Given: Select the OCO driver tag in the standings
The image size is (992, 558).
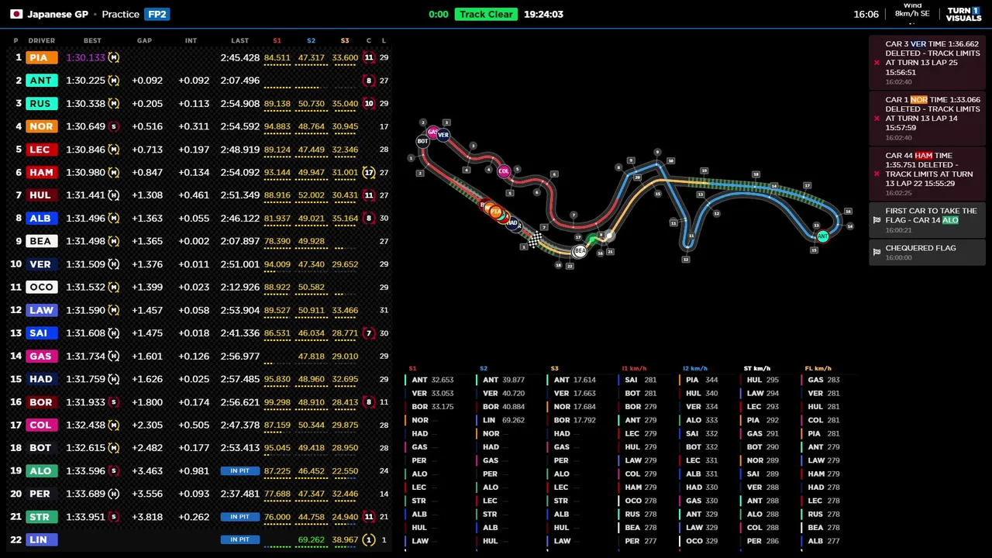Looking at the screenshot, I should tap(41, 287).
